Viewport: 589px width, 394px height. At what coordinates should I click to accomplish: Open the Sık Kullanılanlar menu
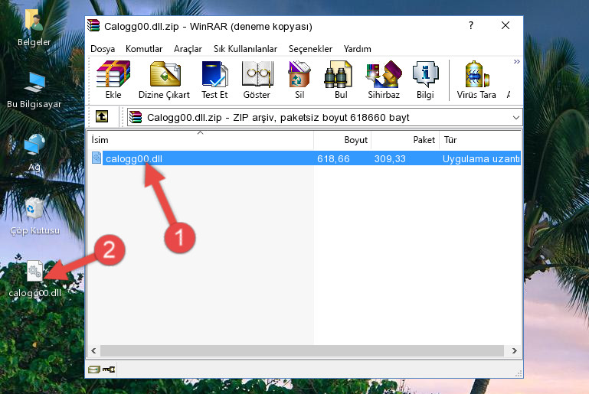click(245, 49)
